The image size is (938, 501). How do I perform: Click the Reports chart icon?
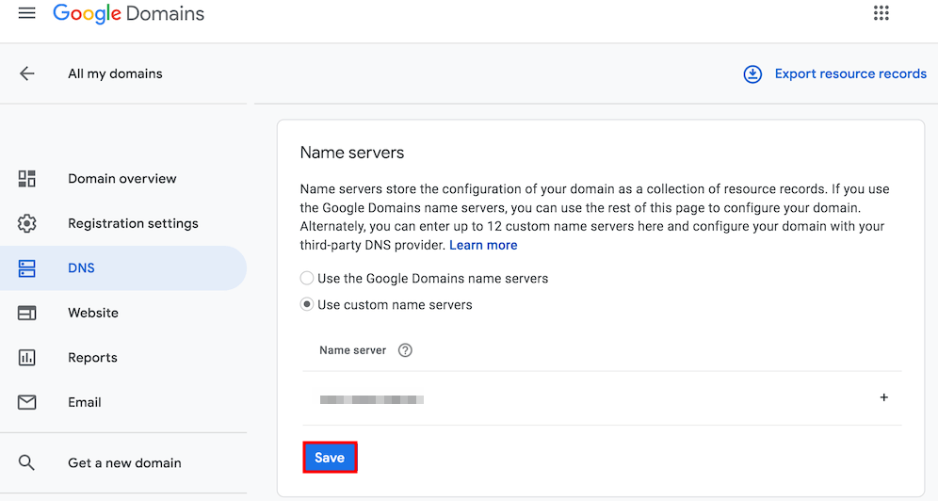coord(27,358)
